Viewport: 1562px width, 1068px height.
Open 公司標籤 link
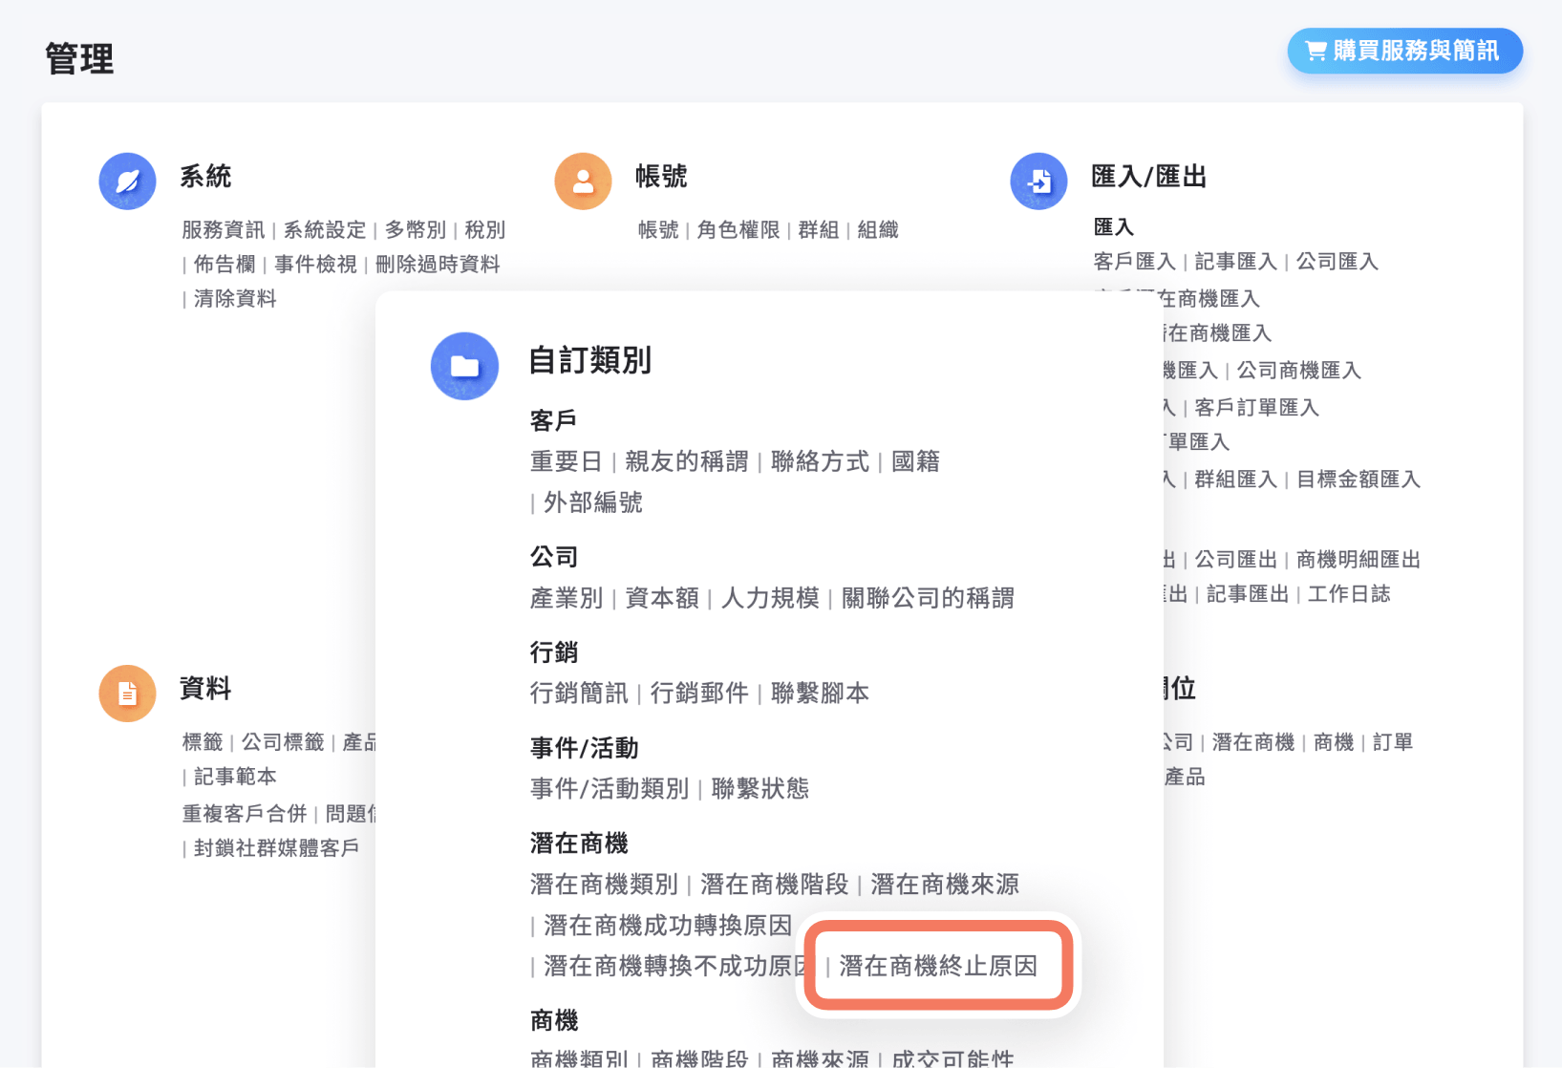click(x=283, y=742)
